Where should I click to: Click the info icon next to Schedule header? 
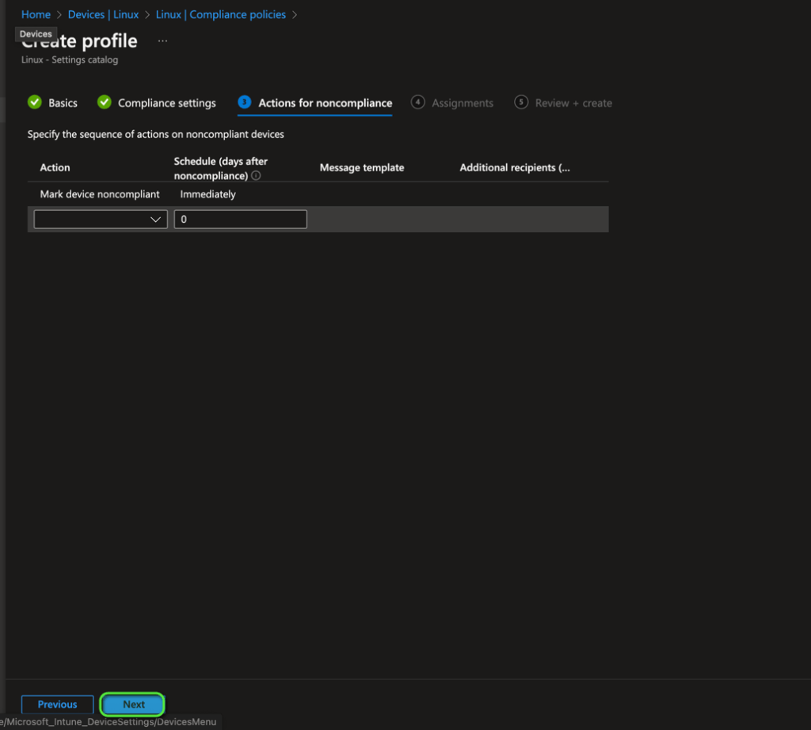(x=256, y=176)
